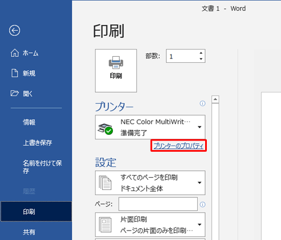Click the scrollbar up arrow in settings pane

(215, 99)
